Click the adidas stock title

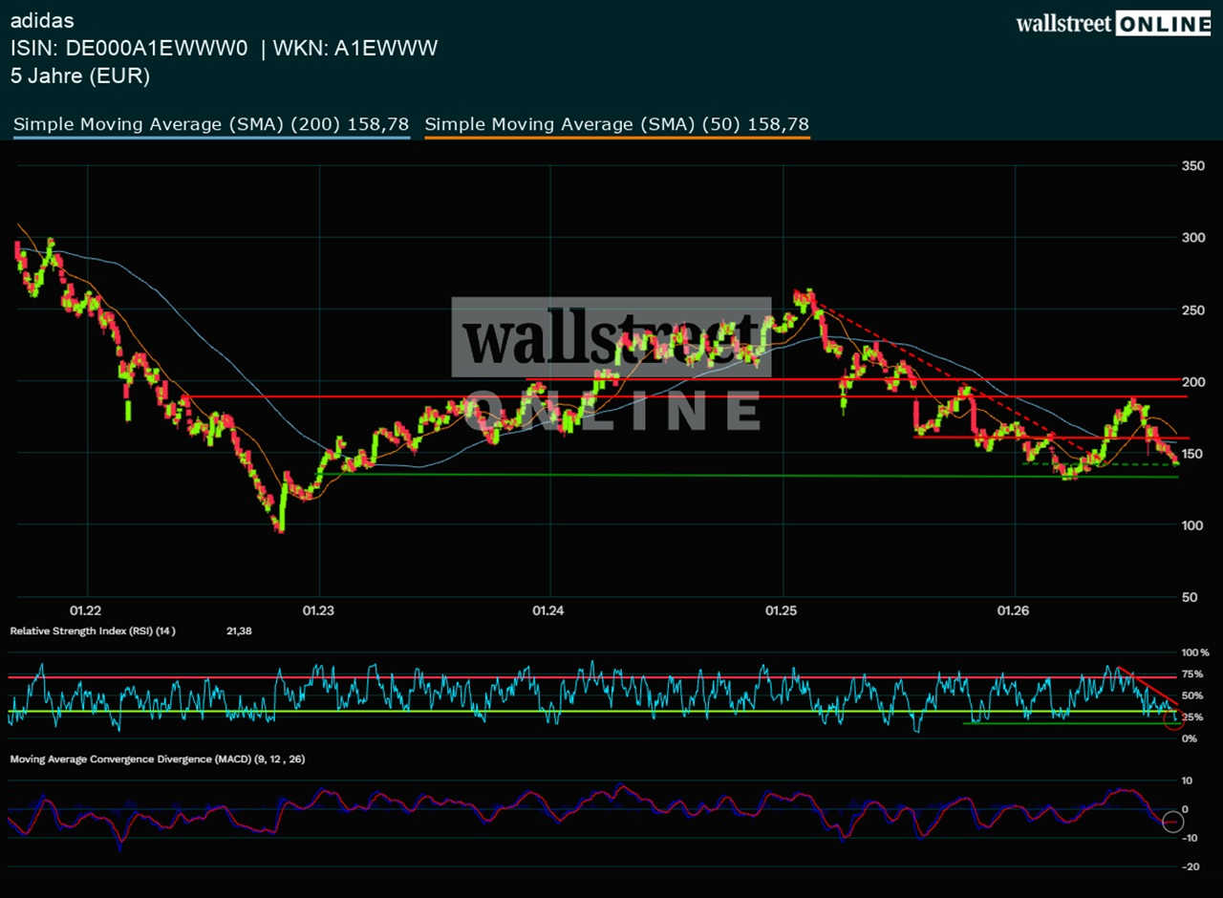[42, 20]
